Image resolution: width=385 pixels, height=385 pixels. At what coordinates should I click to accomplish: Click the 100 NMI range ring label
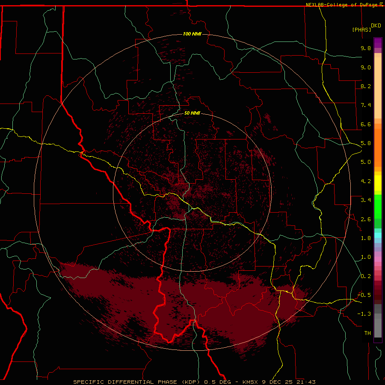[x=192, y=34]
